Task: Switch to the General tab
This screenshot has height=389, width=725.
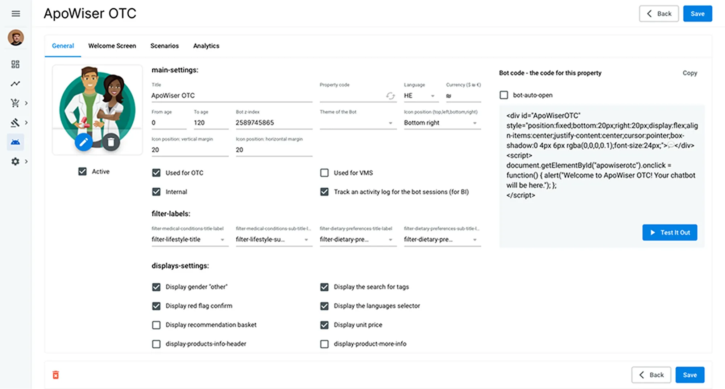Action: coord(63,46)
